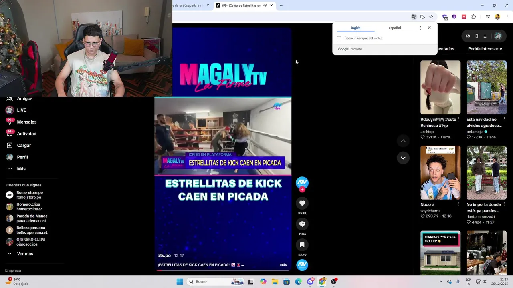Expand followed accounts with 'Ver más'

pyautogui.click(x=25, y=254)
